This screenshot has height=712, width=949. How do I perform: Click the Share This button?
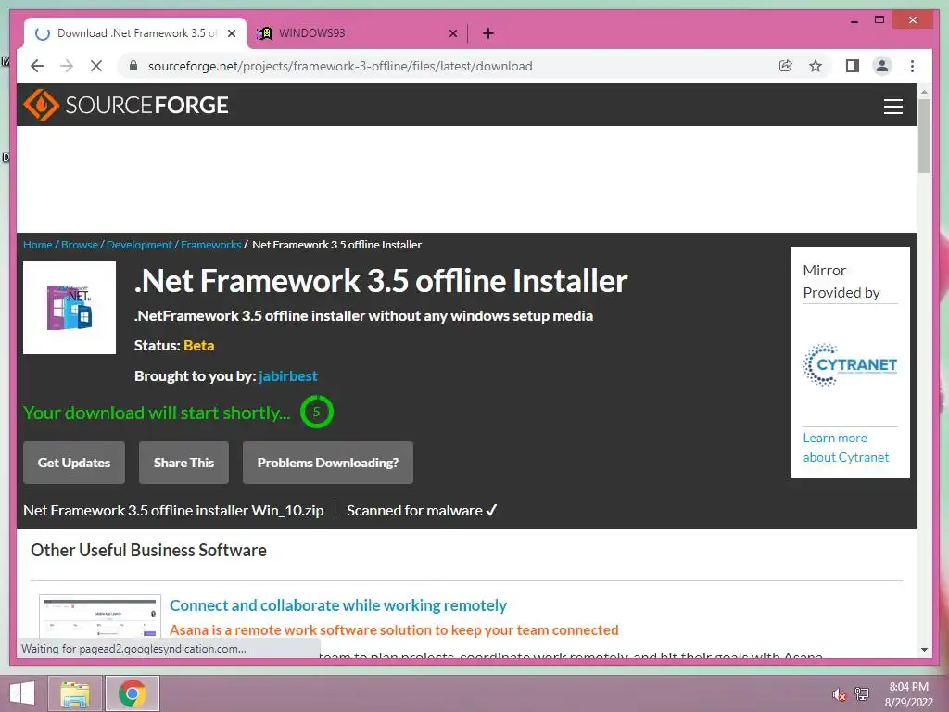(184, 463)
